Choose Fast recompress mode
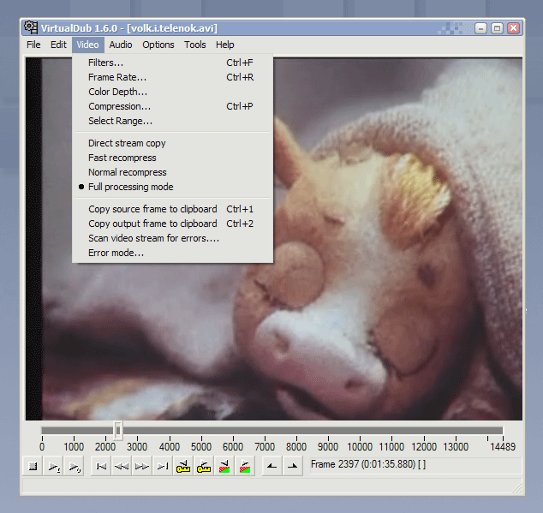 pyautogui.click(x=122, y=158)
